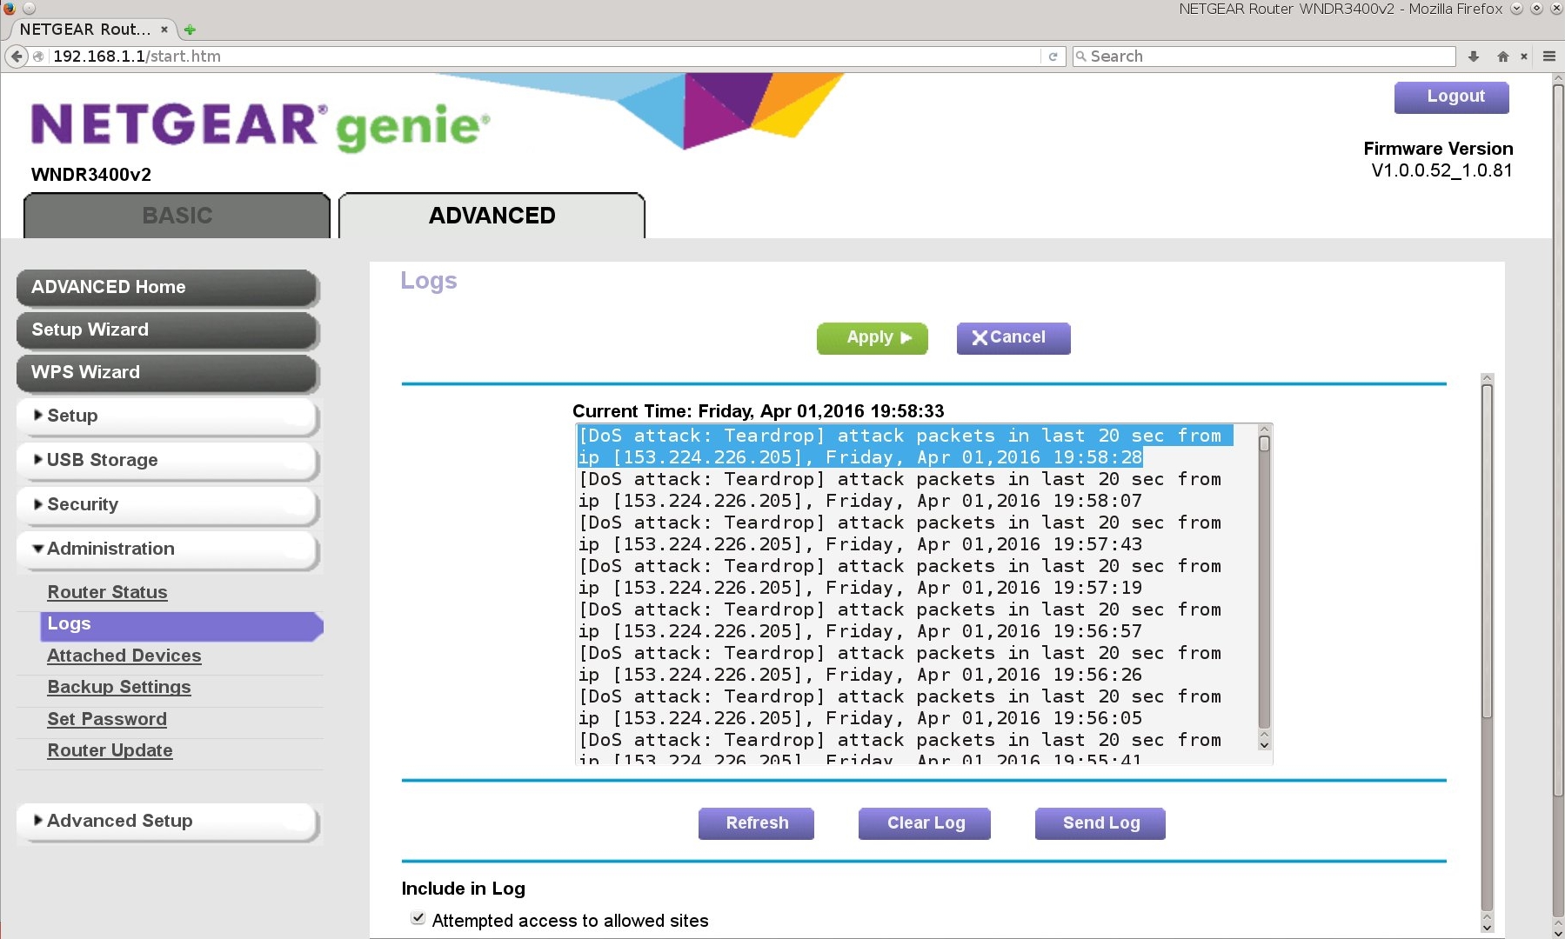Expand the Advanced Setup section

point(167,822)
